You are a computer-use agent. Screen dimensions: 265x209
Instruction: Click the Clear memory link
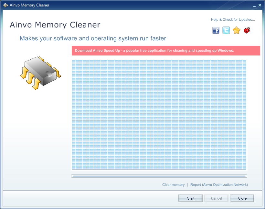coord(174,185)
